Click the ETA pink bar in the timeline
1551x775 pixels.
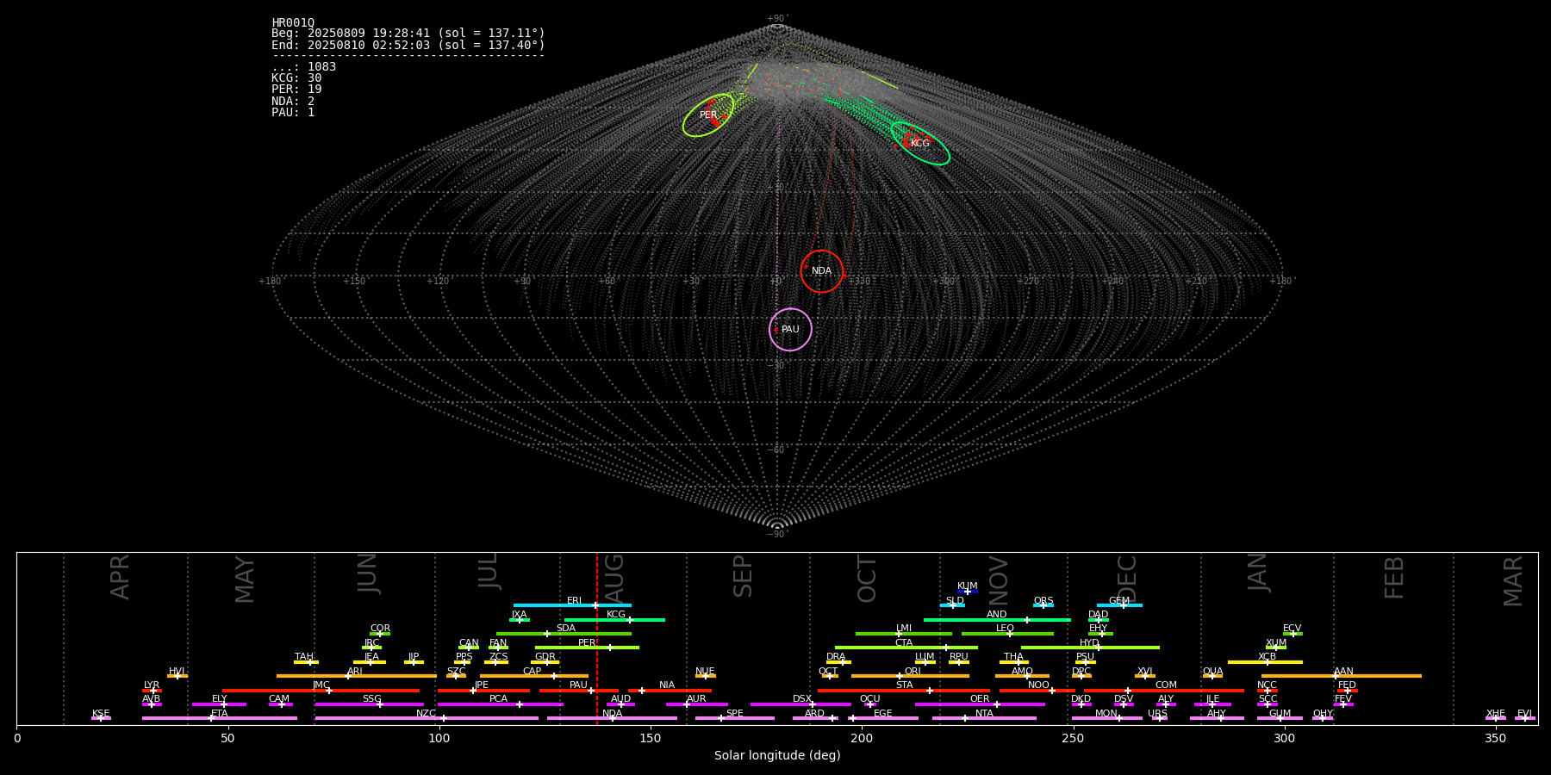tap(220, 718)
